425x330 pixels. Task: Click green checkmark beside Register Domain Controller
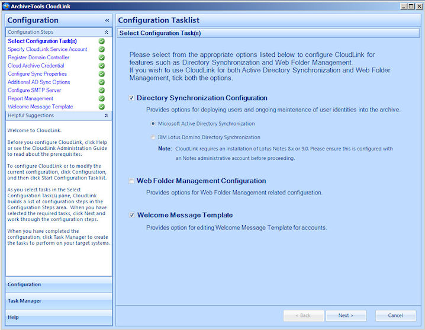coord(102,57)
